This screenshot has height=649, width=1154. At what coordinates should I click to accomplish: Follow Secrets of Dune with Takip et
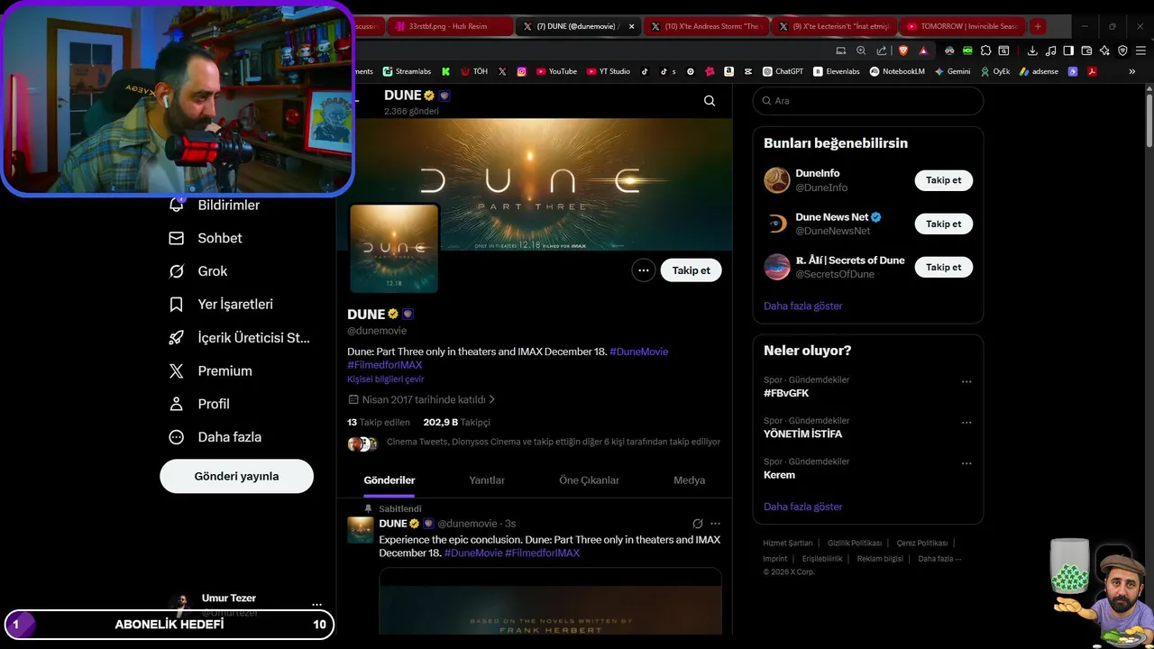(944, 267)
